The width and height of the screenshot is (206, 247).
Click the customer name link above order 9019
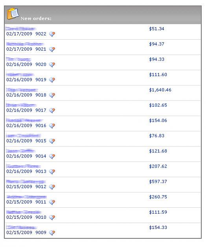point(20,75)
